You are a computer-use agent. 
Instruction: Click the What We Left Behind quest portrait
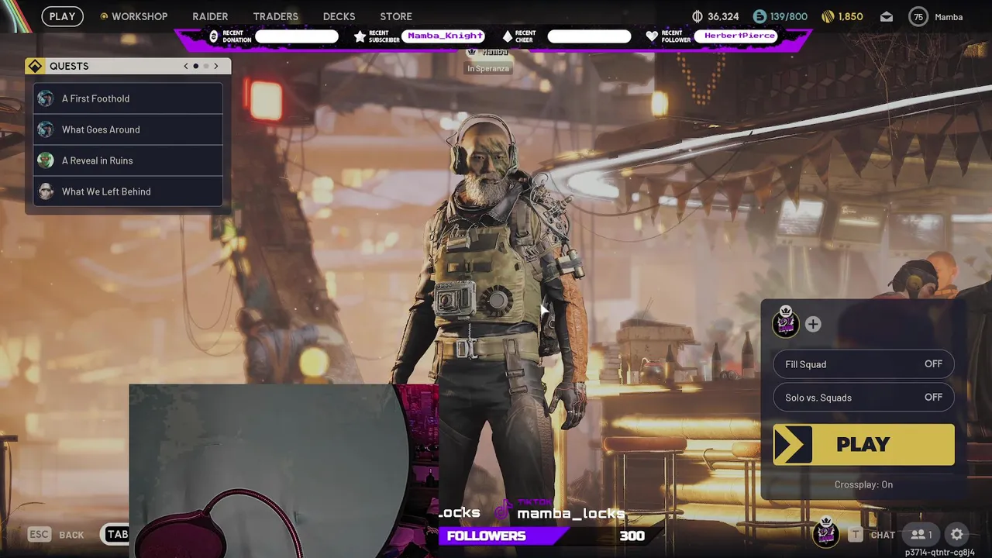click(x=46, y=191)
